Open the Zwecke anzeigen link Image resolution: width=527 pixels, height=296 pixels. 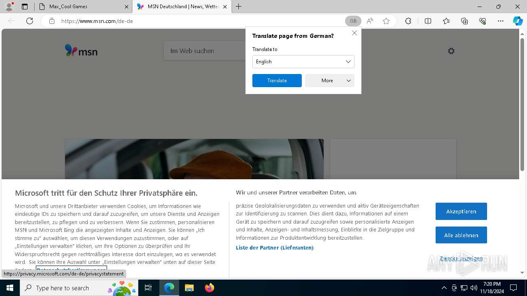[x=461, y=259]
